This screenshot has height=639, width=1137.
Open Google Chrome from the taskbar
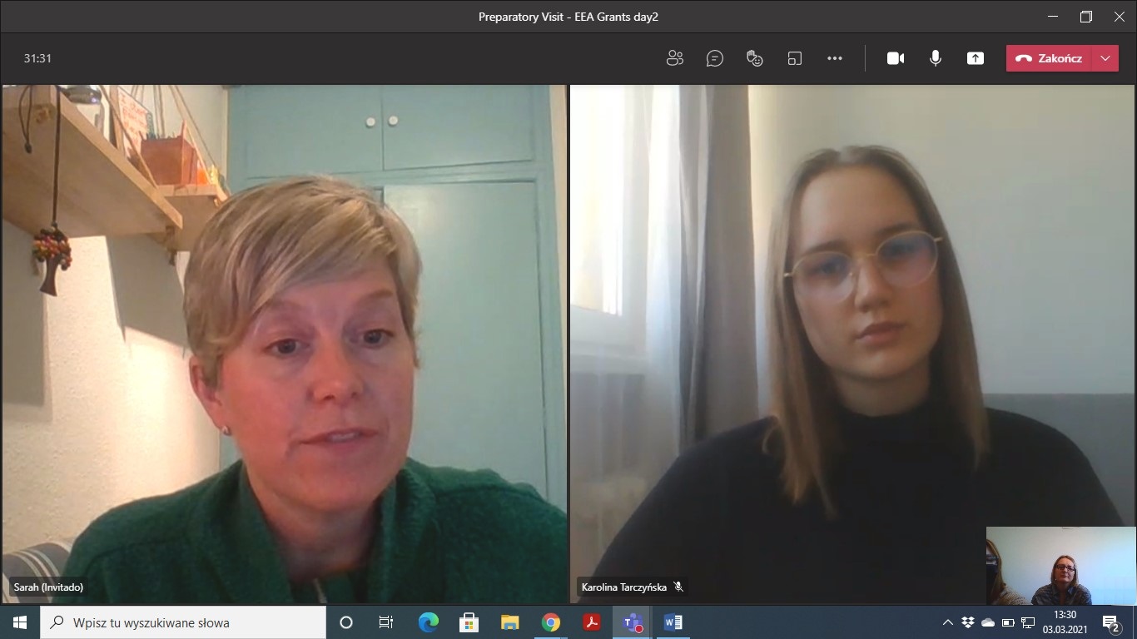[x=551, y=622]
